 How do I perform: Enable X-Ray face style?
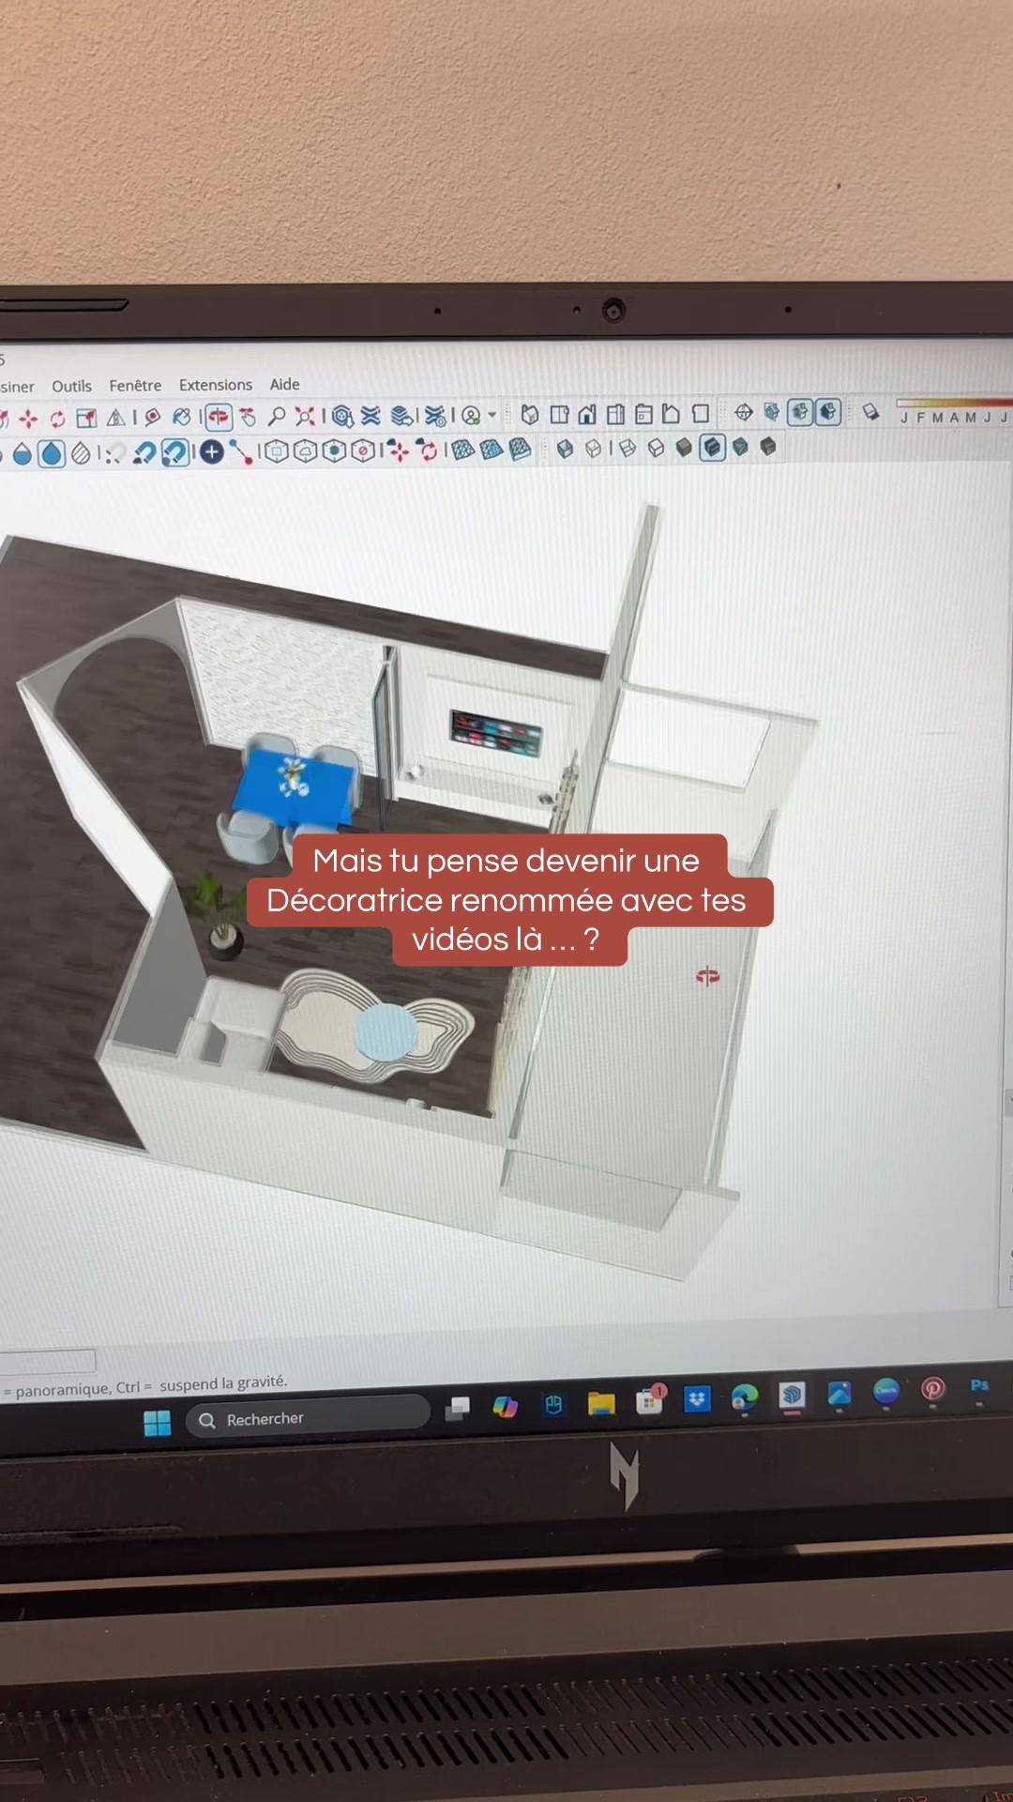pyautogui.click(x=565, y=449)
